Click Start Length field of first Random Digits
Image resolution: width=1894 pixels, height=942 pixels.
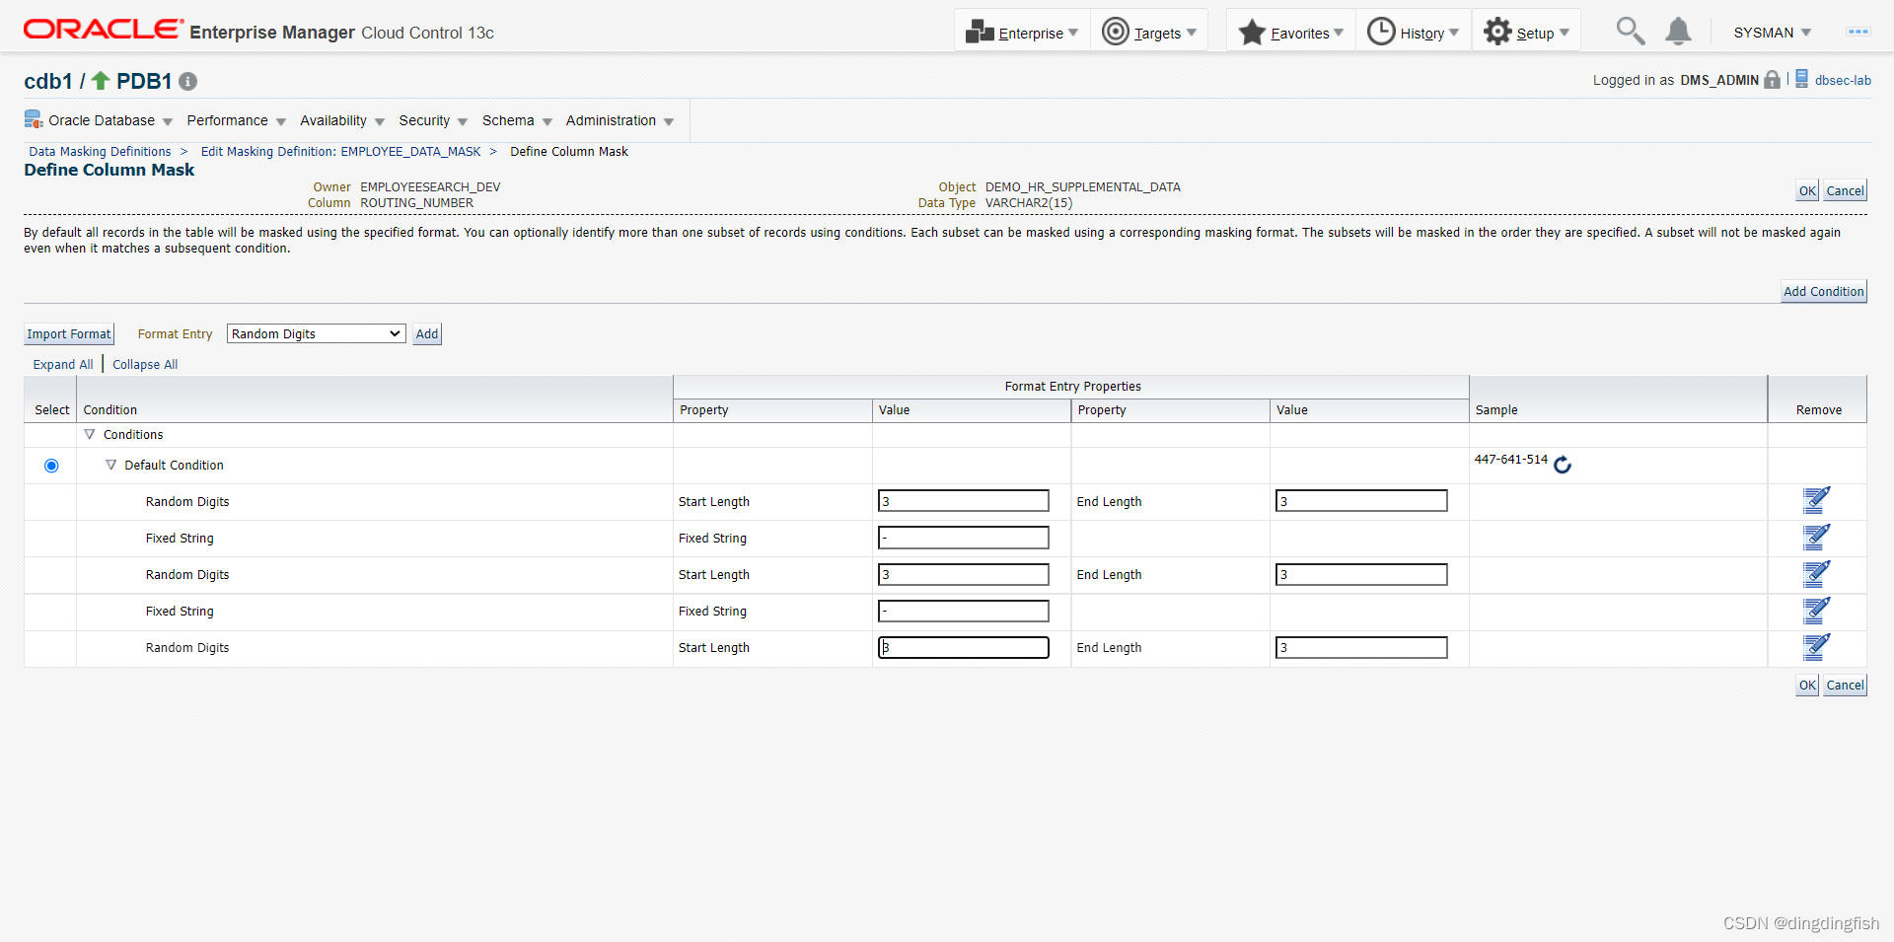click(x=964, y=501)
